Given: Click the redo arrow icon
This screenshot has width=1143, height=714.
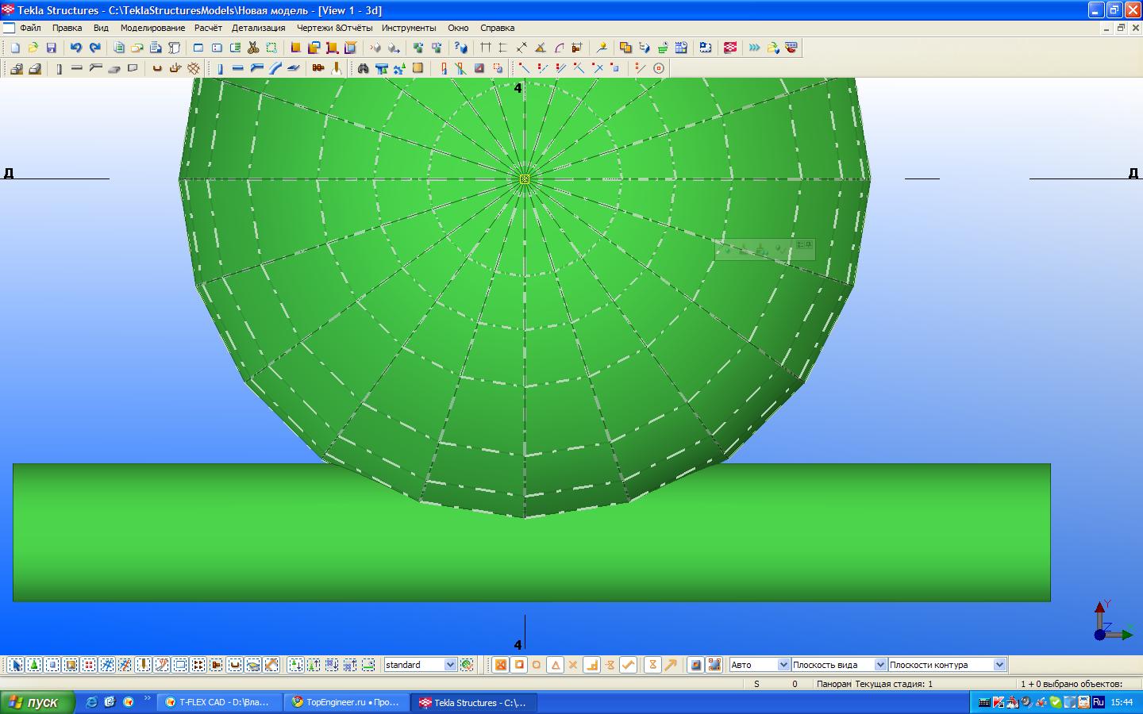Looking at the screenshot, I should (x=94, y=48).
